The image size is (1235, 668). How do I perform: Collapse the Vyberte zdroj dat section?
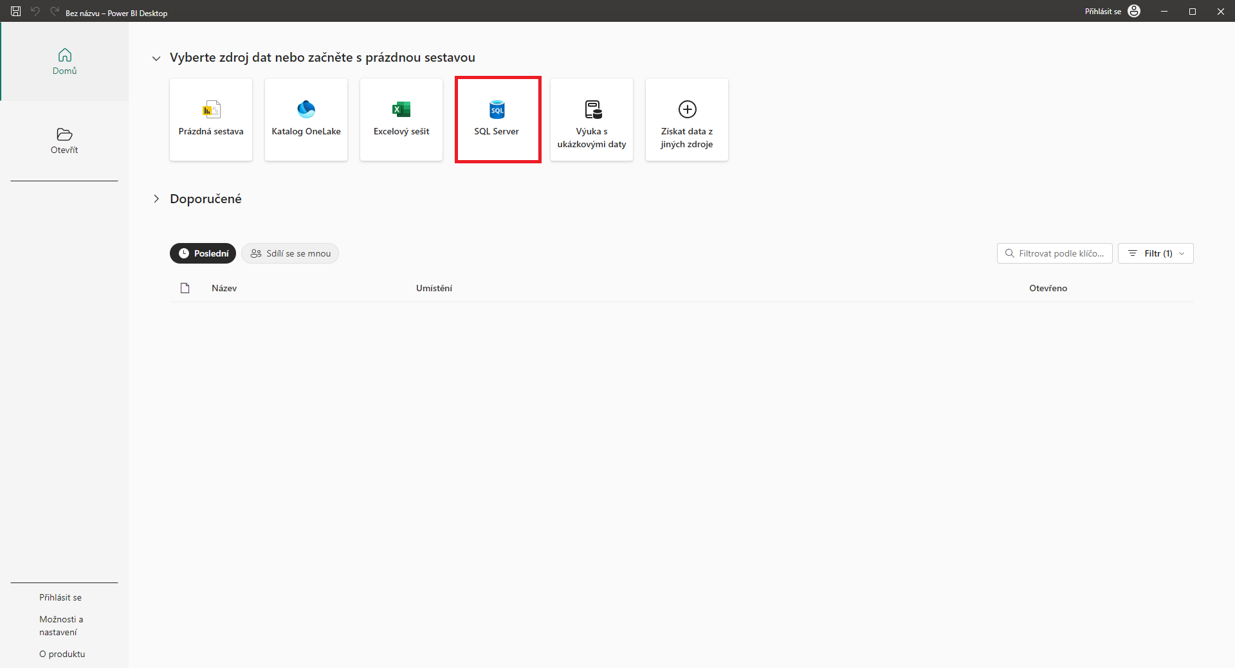156,59
